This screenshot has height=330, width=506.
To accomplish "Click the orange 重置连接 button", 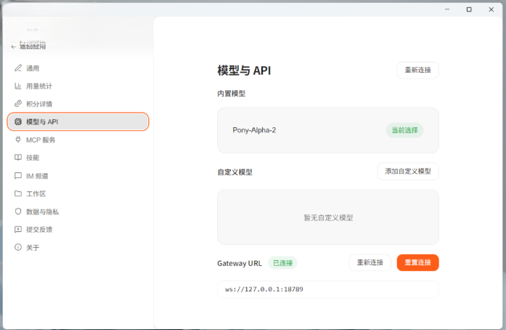I will point(417,262).
